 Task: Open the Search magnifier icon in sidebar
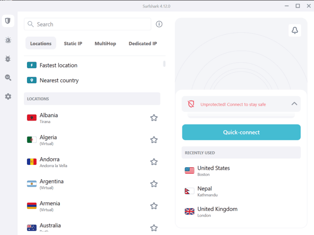click(8, 78)
